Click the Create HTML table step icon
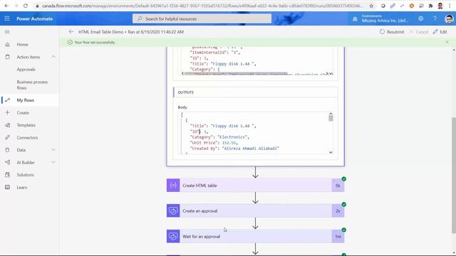456x256 pixels. [x=173, y=185]
